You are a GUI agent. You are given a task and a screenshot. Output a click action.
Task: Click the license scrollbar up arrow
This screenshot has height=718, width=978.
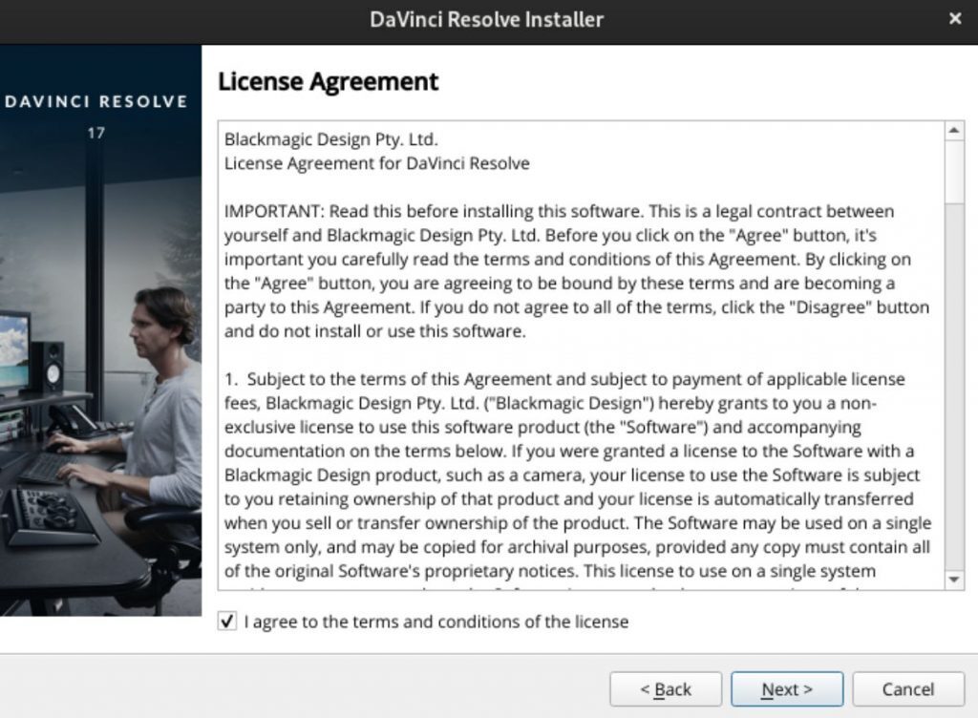[x=954, y=130]
